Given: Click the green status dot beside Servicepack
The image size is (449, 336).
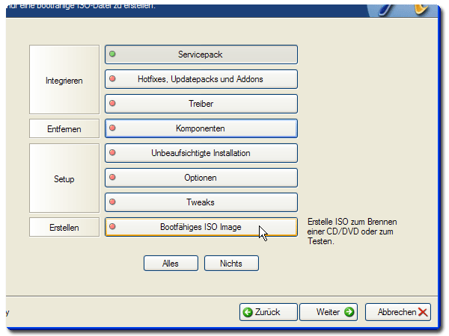Looking at the screenshot, I should pyautogui.click(x=113, y=55).
